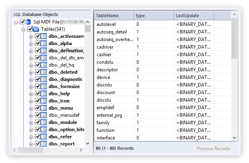This screenshot has height=163, width=249.
Task: Click the table icon beside dbo._report
Action: [x=44, y=143]
